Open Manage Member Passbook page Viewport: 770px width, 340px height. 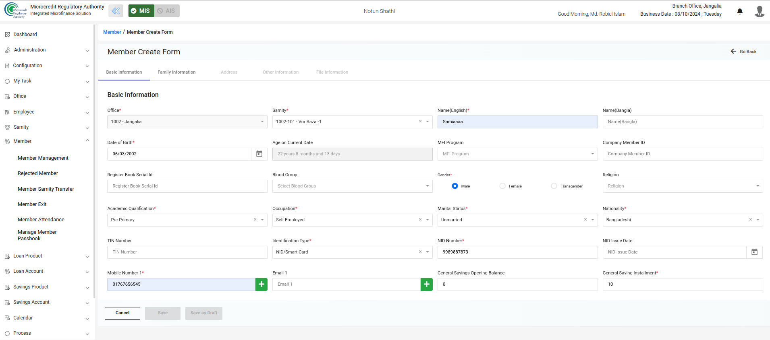[x=37, y=235]
